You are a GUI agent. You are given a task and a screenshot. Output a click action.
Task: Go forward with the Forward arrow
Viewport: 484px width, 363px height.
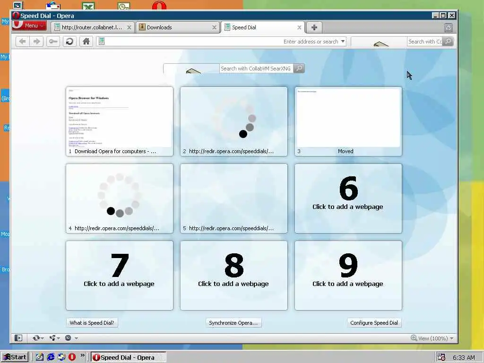36,42
